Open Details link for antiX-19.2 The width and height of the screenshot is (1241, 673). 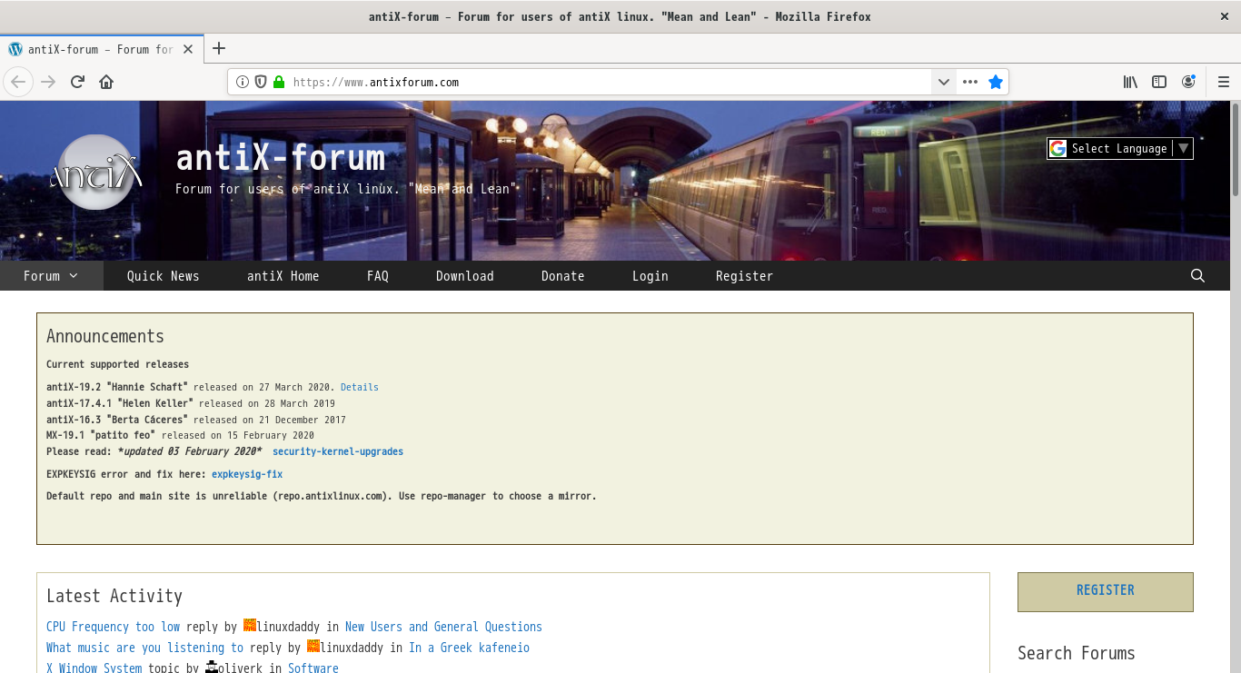pyautogui.click(x=360, y=387)
